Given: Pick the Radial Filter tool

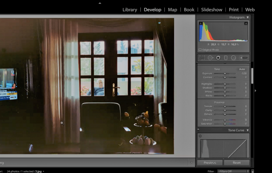Looking at the screenshot, I should [x=233, y=57].
